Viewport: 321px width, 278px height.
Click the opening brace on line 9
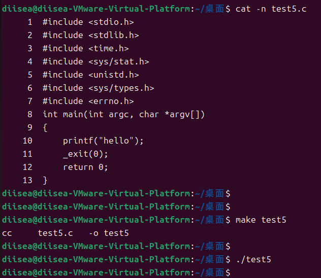pos(45,128)
